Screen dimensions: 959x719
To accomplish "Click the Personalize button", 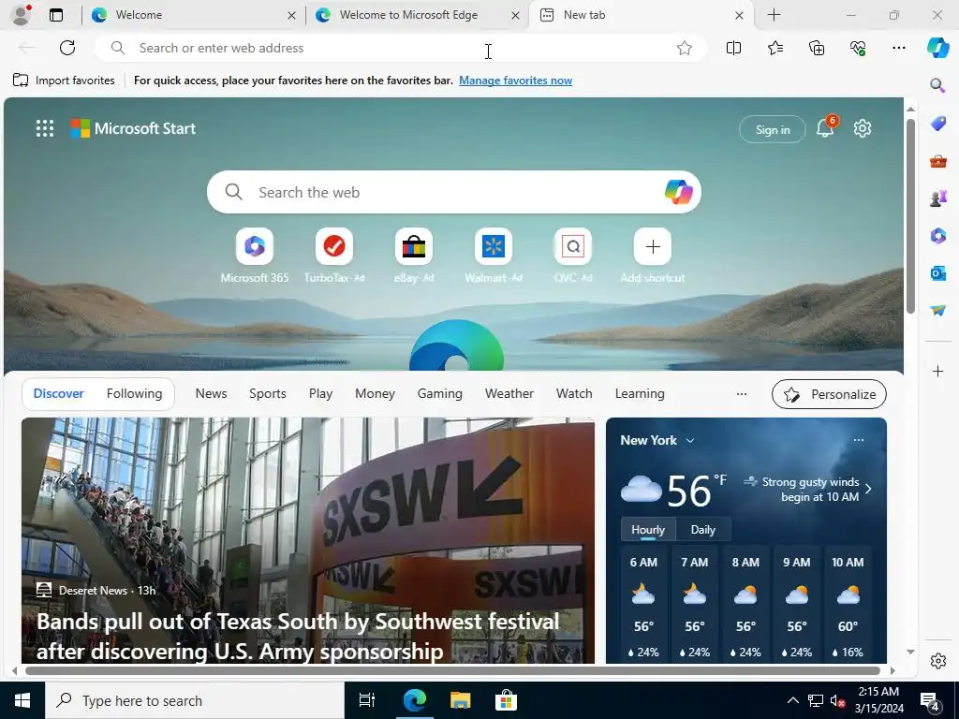I will (830, 394).
